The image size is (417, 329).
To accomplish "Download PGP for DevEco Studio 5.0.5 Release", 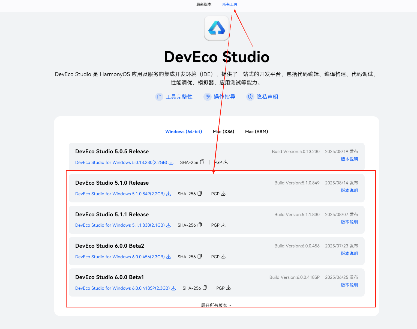I will [226, 162].
